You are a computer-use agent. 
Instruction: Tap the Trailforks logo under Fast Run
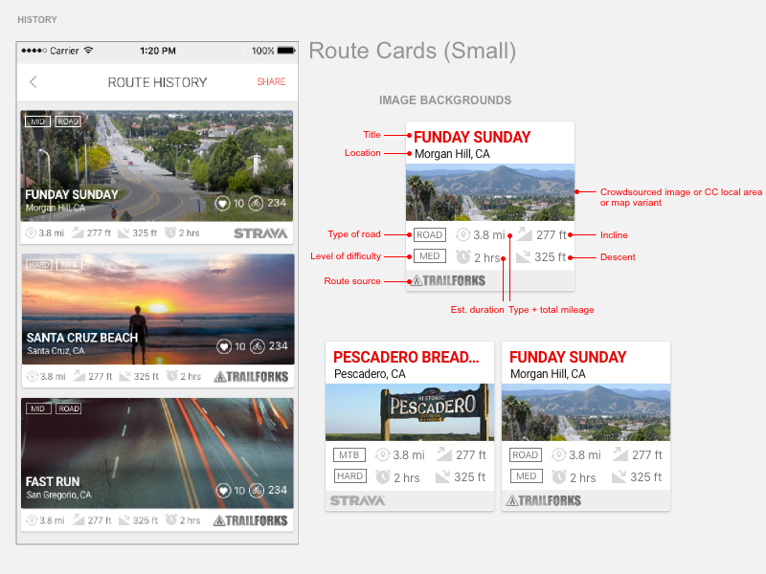pyautogui.click(x=250, y=520)
